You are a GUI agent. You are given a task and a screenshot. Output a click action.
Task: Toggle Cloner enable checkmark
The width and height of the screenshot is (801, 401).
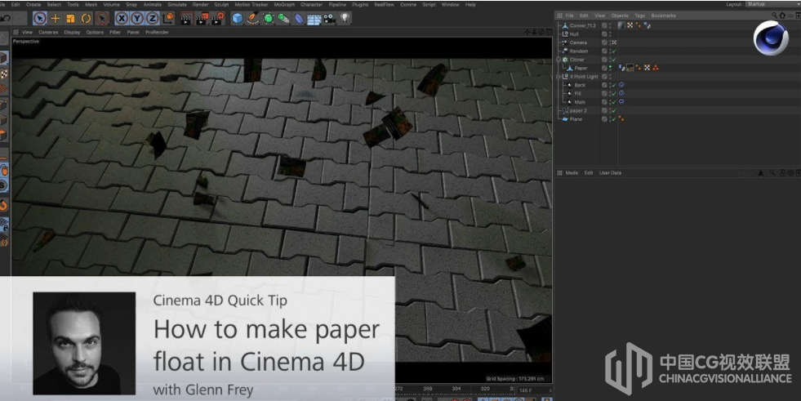click(613, 60)
